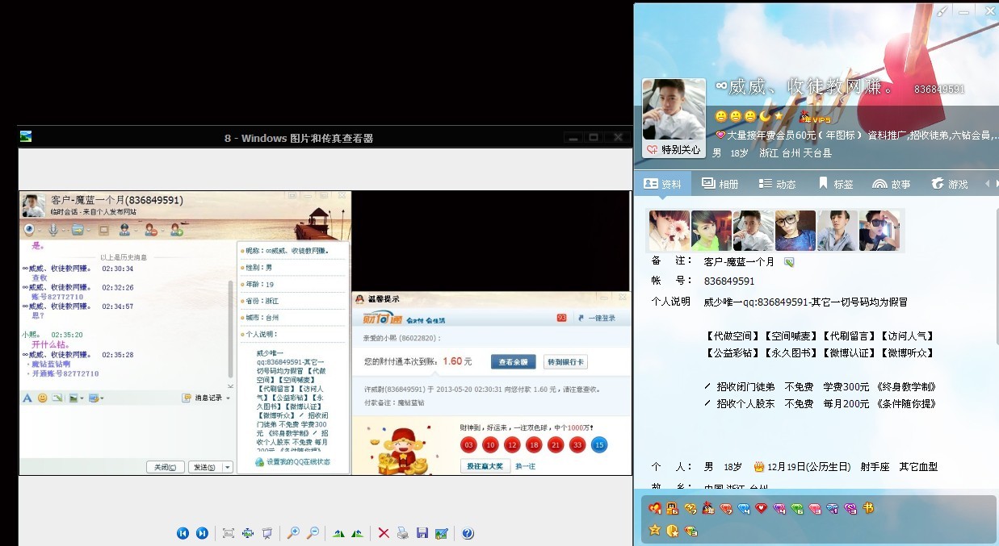This screenshot has width=999, height=546.
Task: Open the 故事 story tab
Action: coord(892,184)
